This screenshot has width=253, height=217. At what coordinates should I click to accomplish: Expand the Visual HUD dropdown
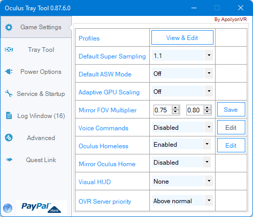click(209, 181)
